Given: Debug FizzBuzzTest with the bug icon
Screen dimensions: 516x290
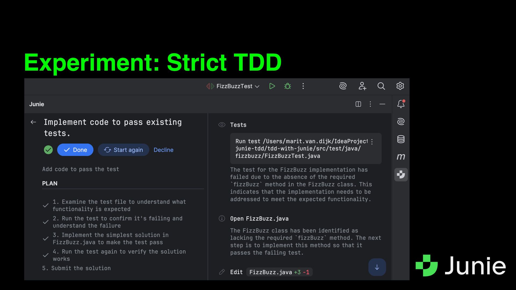Looking at the screenshot, I should pos(288,86).
